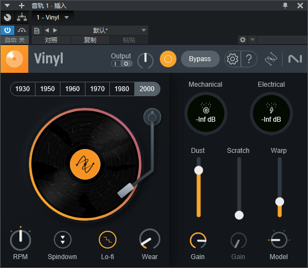The image size is (308, 268).
Task: Pin the plugin window
Action: point(285,6)
